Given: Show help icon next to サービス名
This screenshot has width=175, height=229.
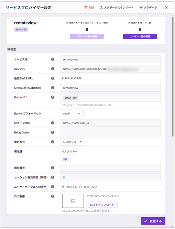Looking at the screenshot, I should tap(53, 59).
